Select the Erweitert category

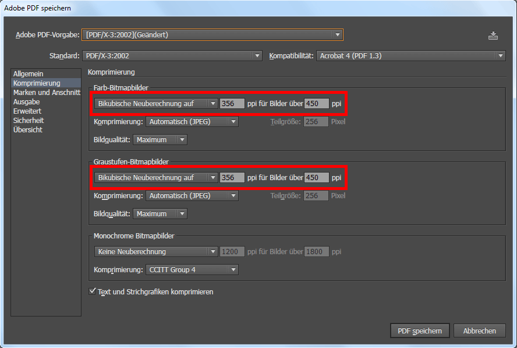point(27,111)
